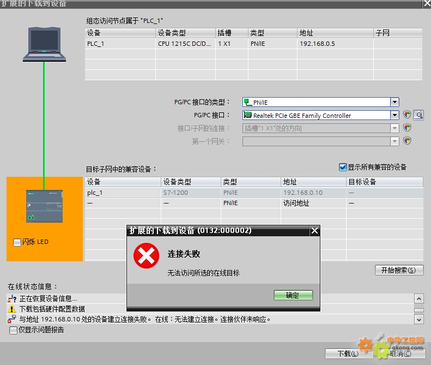Click the 开始搜索(S) button
Image resolution: width=431 pixels, height=365 pixels.
point(399,270)
